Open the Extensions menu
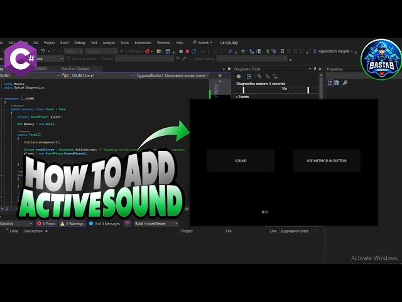The image size is (402, 302). 143,43
